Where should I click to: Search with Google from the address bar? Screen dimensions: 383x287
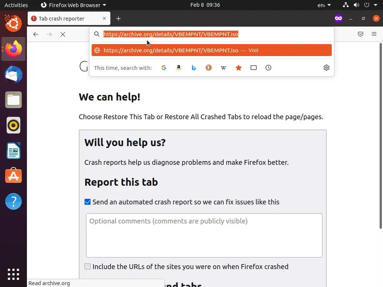tap(164, 68)
